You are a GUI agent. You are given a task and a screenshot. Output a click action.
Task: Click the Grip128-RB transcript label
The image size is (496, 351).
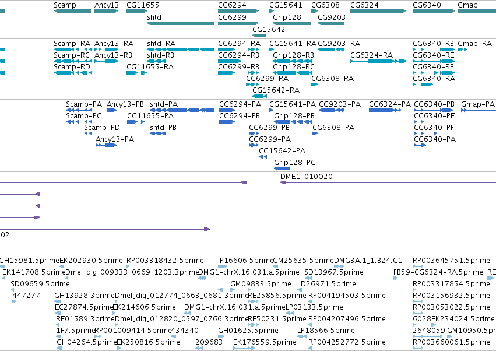click(x=293, y=55)
